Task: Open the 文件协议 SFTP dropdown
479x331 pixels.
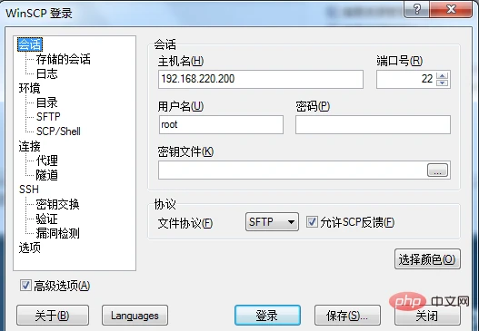Action: point(272,222)
